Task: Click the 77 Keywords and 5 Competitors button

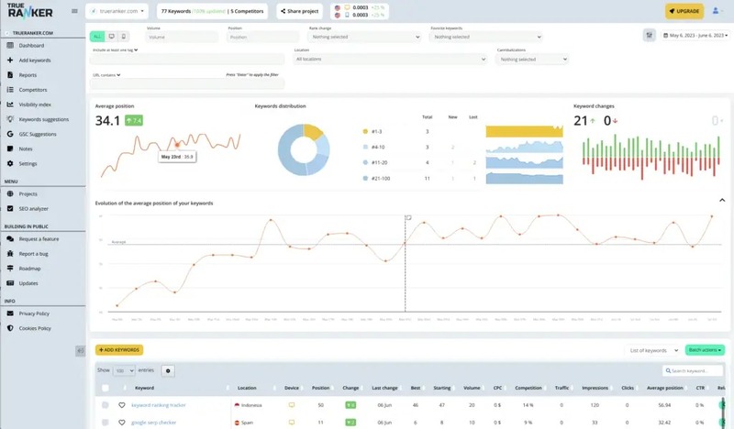Action: (x=212, y=11)
